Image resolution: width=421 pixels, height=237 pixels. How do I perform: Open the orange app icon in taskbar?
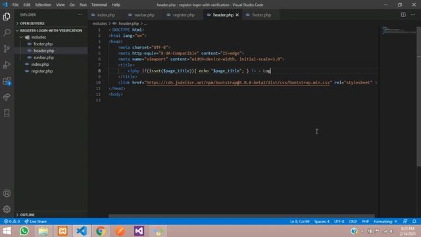point(120,231)
